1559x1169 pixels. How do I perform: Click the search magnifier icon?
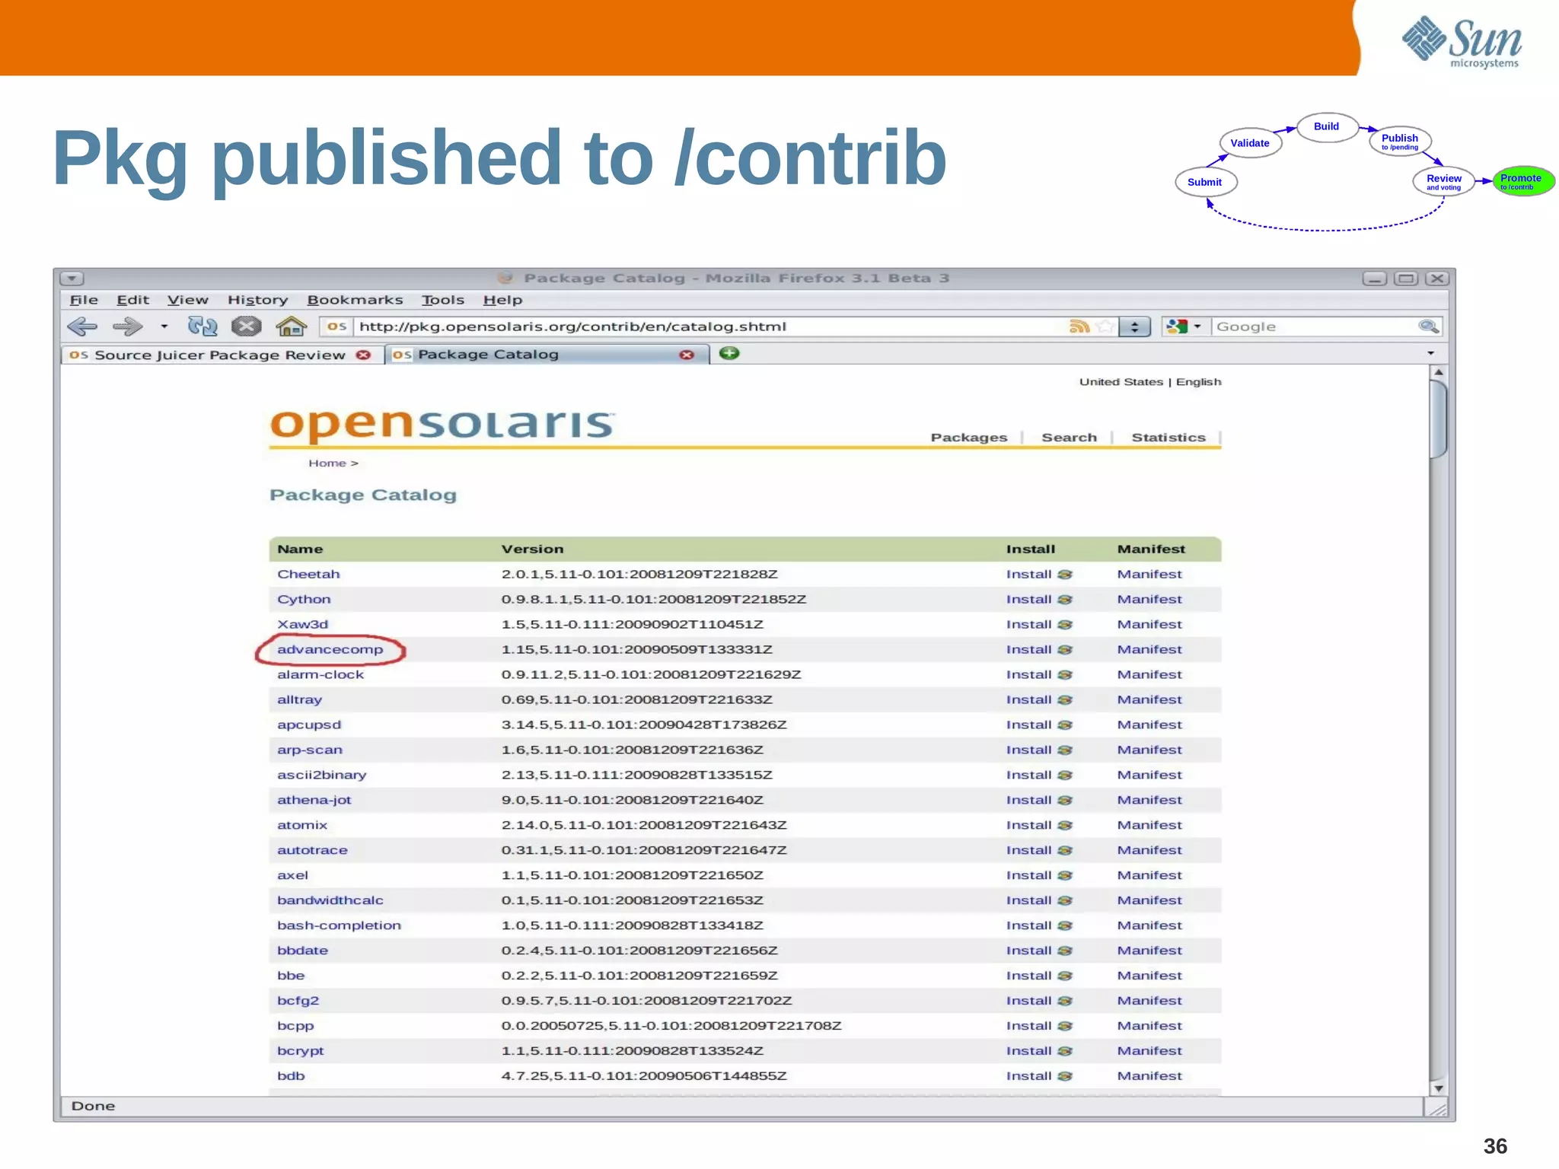1428,326
